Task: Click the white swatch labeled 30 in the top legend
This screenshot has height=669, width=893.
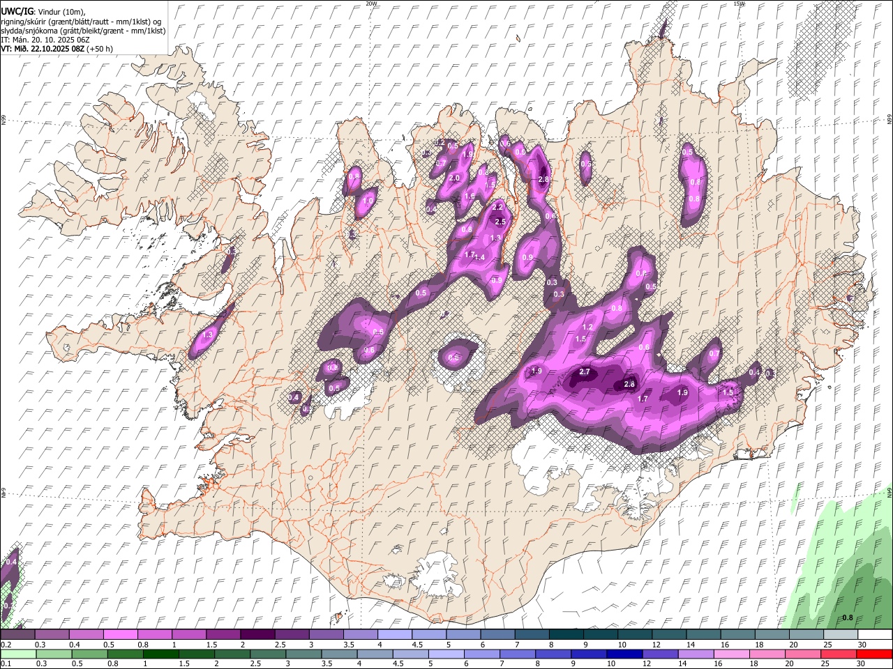Action: tap(876, 634)
